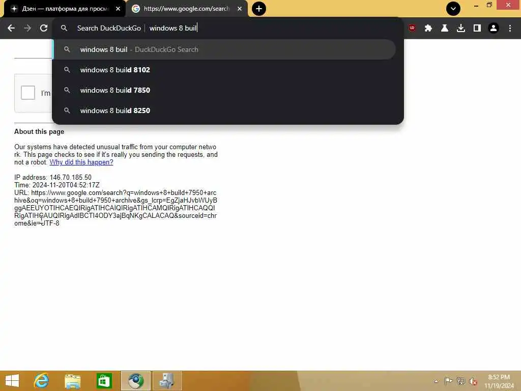Close the Дзен tab

point(118,9)
